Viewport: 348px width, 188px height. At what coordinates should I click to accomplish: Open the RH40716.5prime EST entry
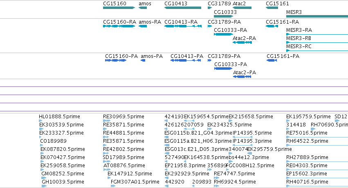308,182
